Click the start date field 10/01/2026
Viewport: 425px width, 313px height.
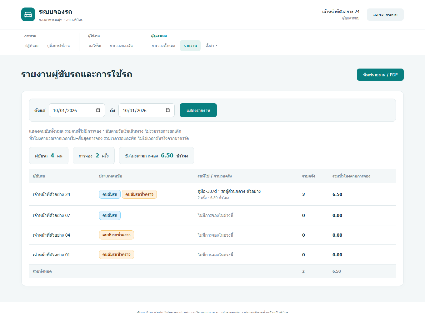click(x=77, y=110)
